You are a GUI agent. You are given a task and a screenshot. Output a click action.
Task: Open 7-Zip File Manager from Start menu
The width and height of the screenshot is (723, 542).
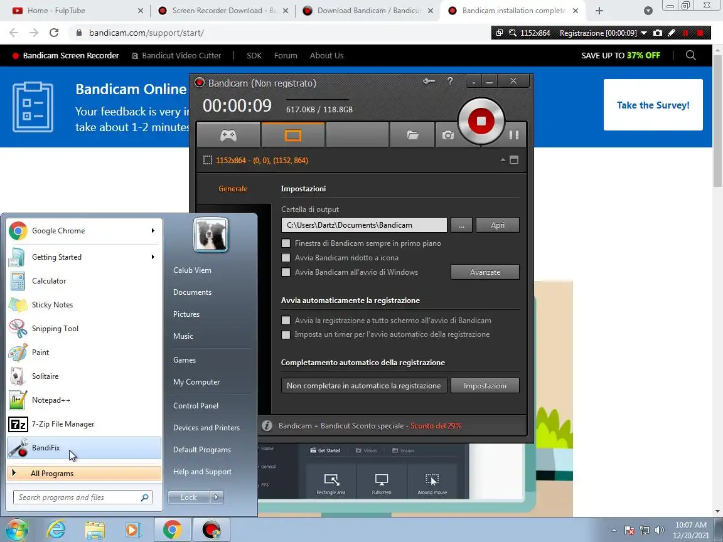coord(84,424)
